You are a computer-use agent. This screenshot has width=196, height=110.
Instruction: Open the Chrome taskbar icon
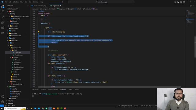[x=43, y=108]
